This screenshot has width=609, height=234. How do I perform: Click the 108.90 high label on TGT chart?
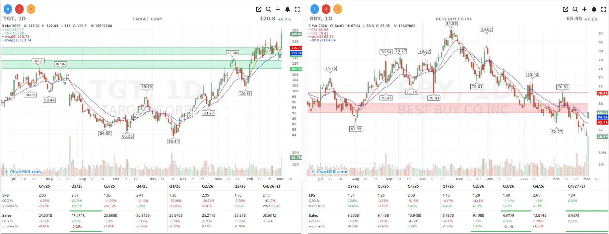pos(38,61)
